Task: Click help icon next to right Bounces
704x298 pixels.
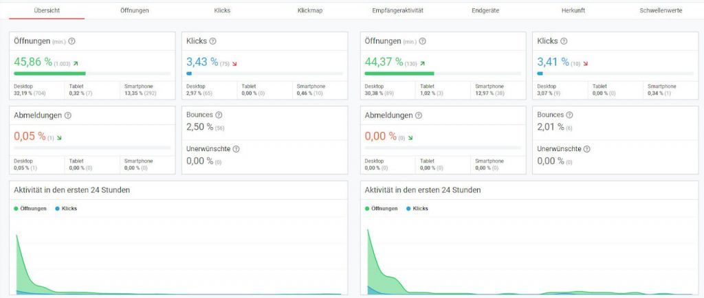Action: click(x=570, y=115)
